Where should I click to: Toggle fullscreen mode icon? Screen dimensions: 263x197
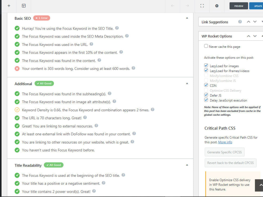[202, 6]
